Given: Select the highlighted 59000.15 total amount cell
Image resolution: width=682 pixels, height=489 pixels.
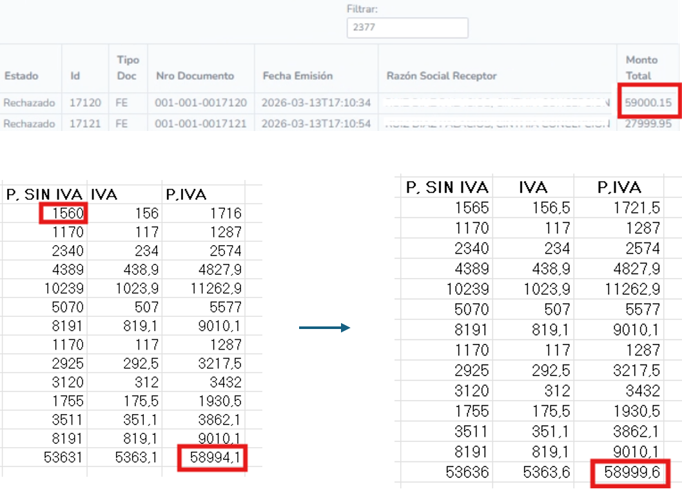Looking at the screenshot, I should (647, 103).
